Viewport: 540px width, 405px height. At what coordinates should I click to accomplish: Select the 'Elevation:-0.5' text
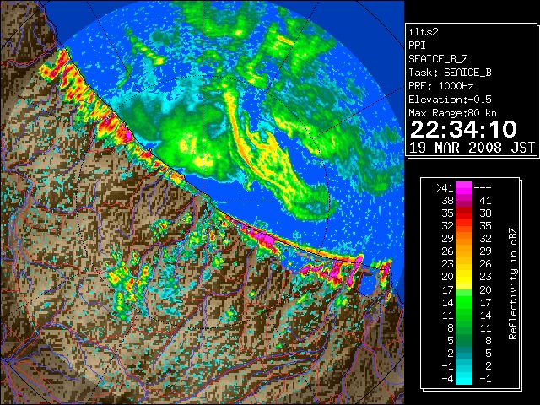coord(450,100)
